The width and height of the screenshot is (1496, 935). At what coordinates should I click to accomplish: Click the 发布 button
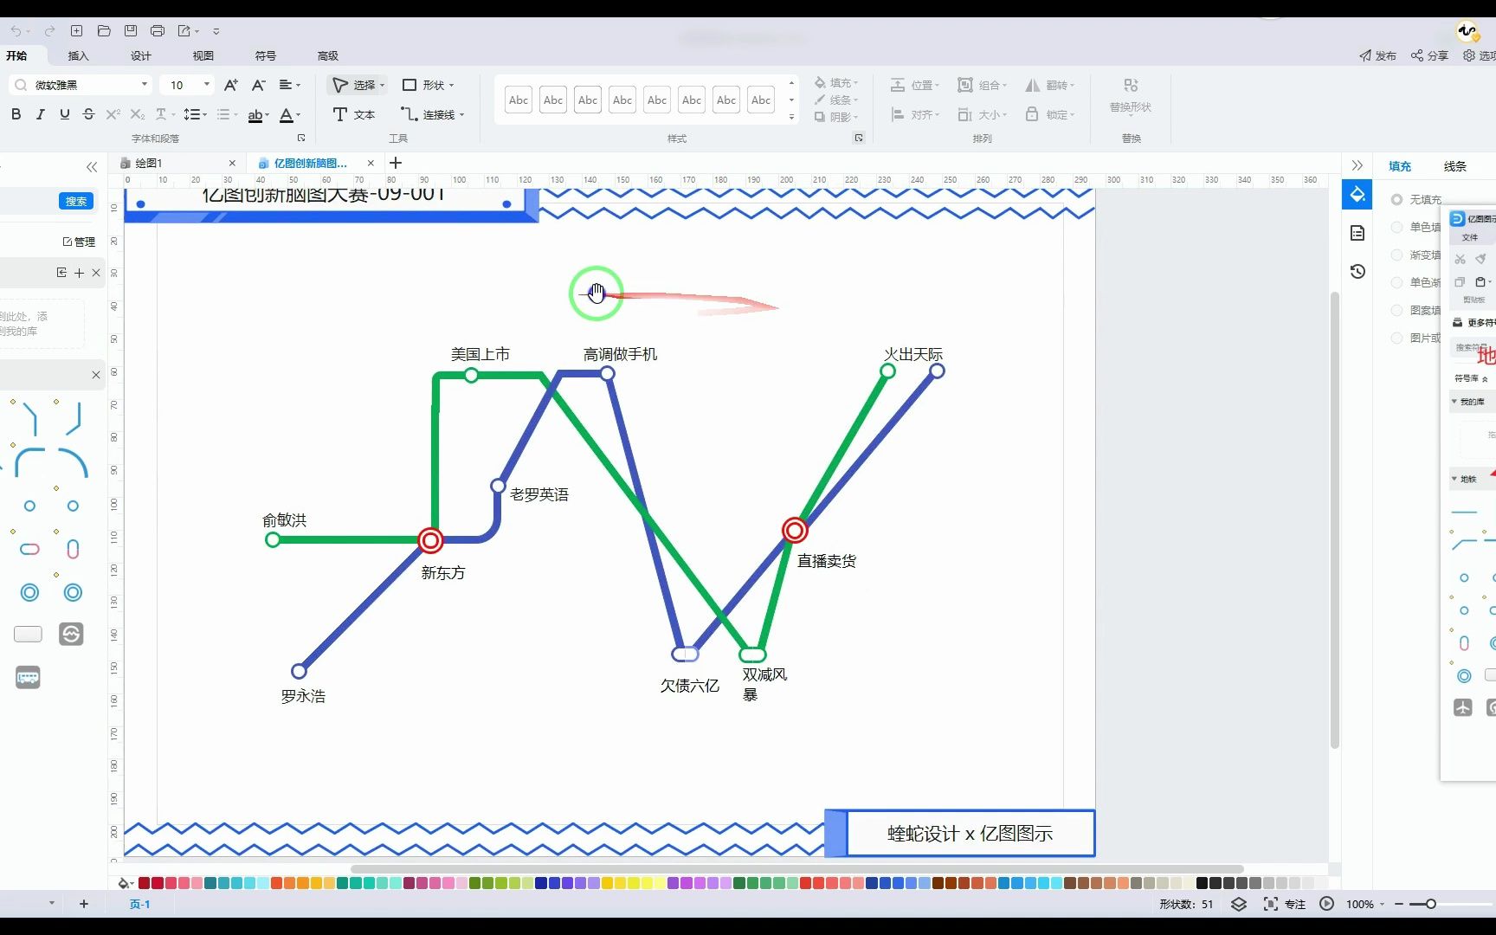[x=1377, y=55]
